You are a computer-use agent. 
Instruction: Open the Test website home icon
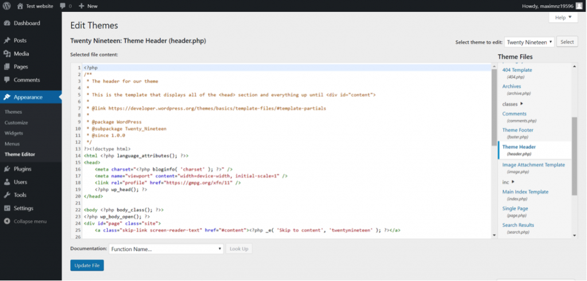(x=20, y=6)
